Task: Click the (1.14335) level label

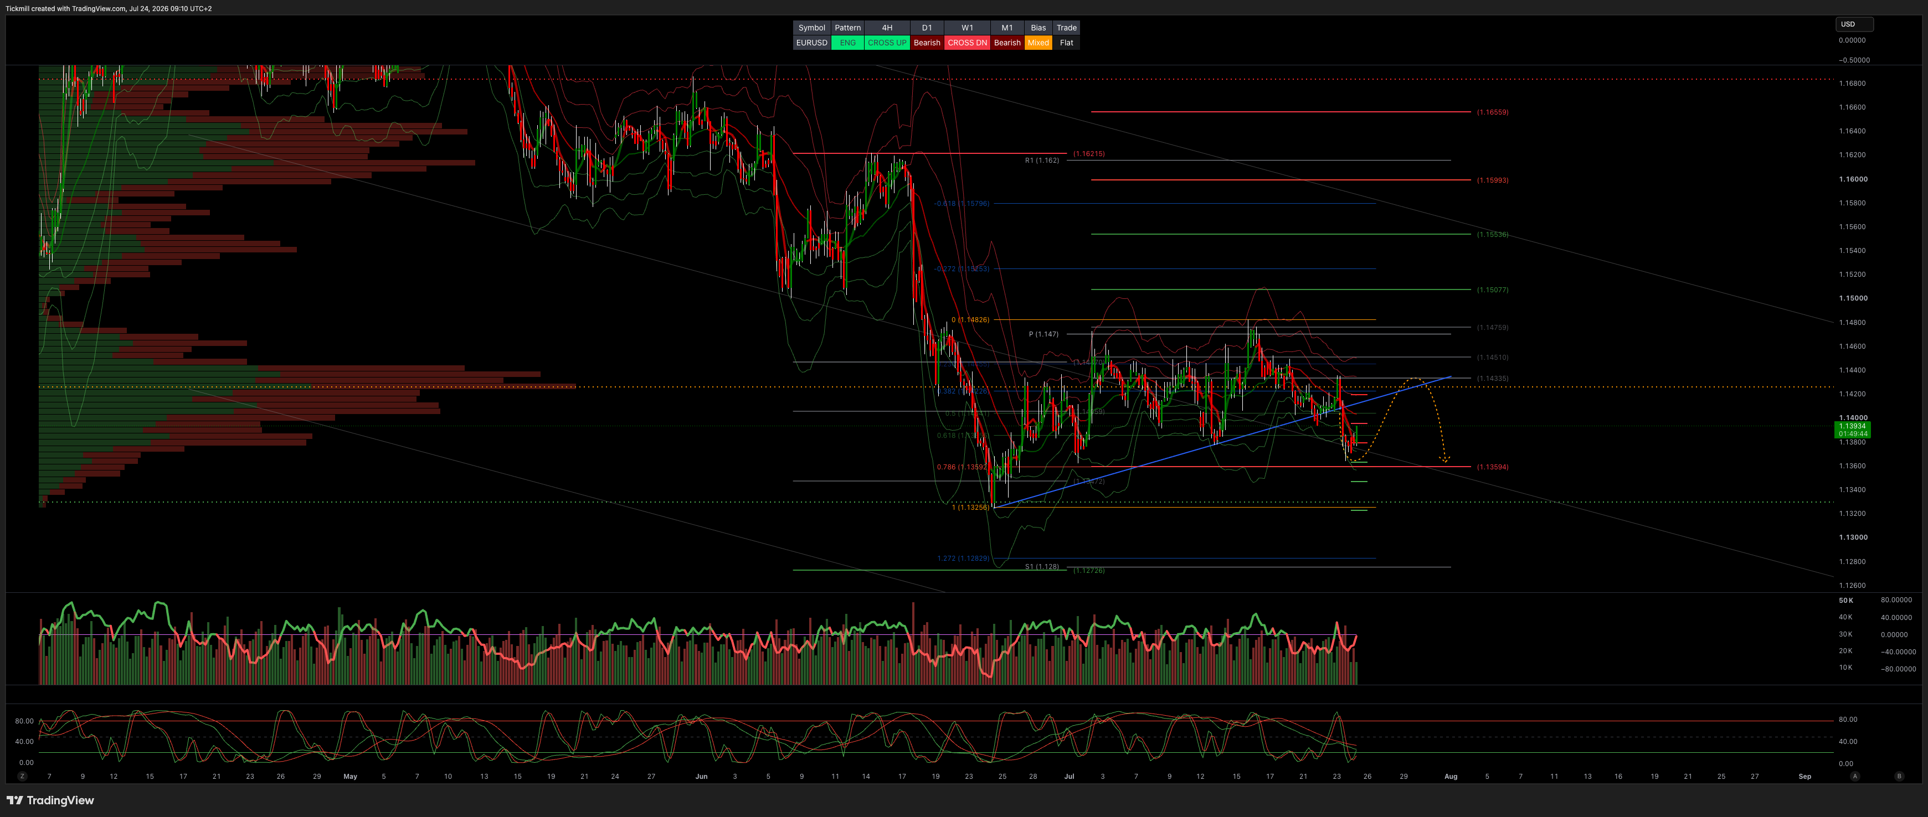Action: (x=1493, y=379)
